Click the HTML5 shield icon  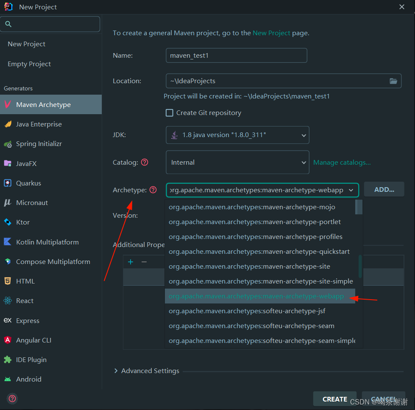(x=8, y=281)
